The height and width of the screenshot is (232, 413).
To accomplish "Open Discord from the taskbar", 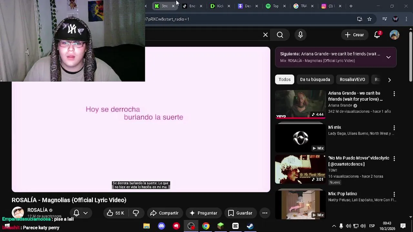I will click(x=161, y=226).
